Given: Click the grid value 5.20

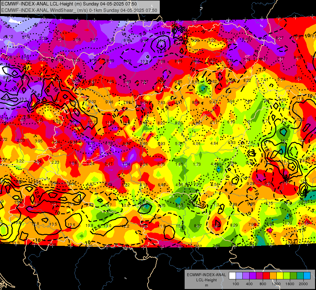Looking at the screenshot, I should point(195,41).
